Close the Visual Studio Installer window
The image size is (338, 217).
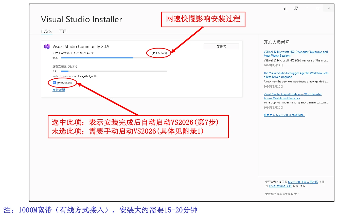click(x=329, y=8)
